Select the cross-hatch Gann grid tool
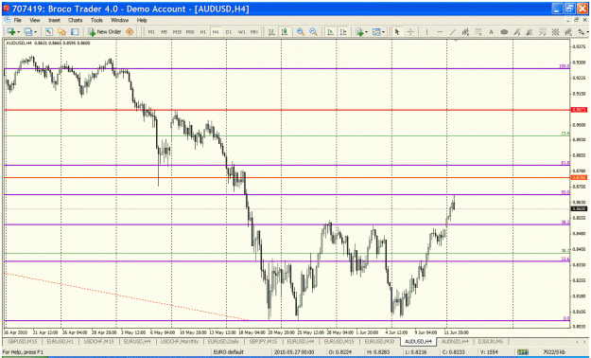 [x=555, y=32]
